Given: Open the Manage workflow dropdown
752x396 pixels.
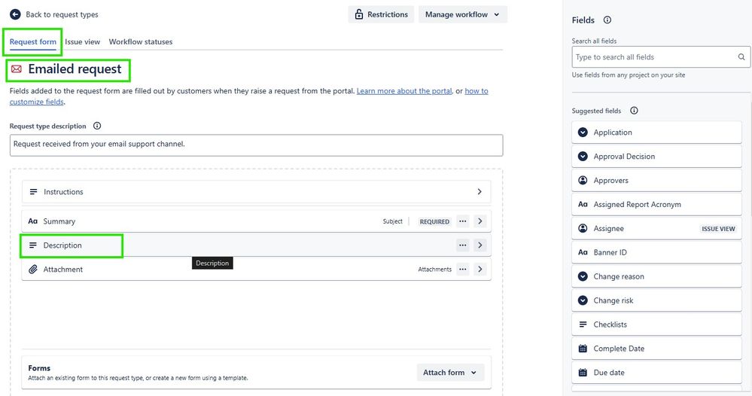Looking at the screenshot, I should click(463, 14).
